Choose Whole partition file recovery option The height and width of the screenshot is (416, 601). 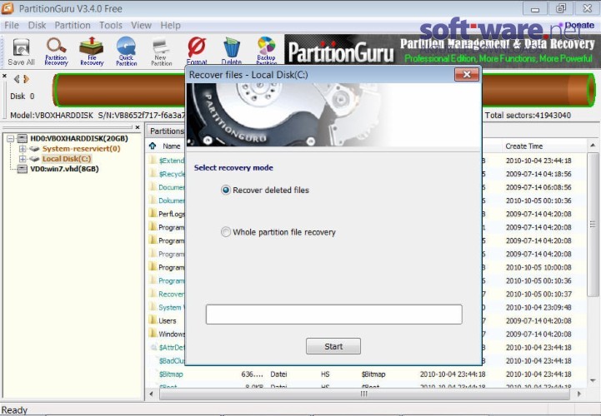pos(278,232)
